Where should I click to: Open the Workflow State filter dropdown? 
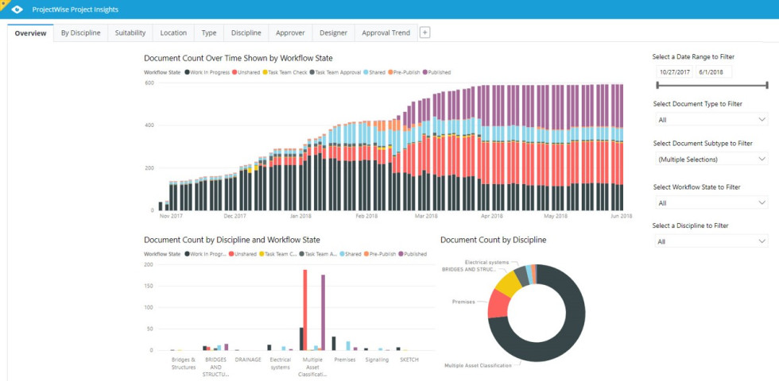[711, 202]
